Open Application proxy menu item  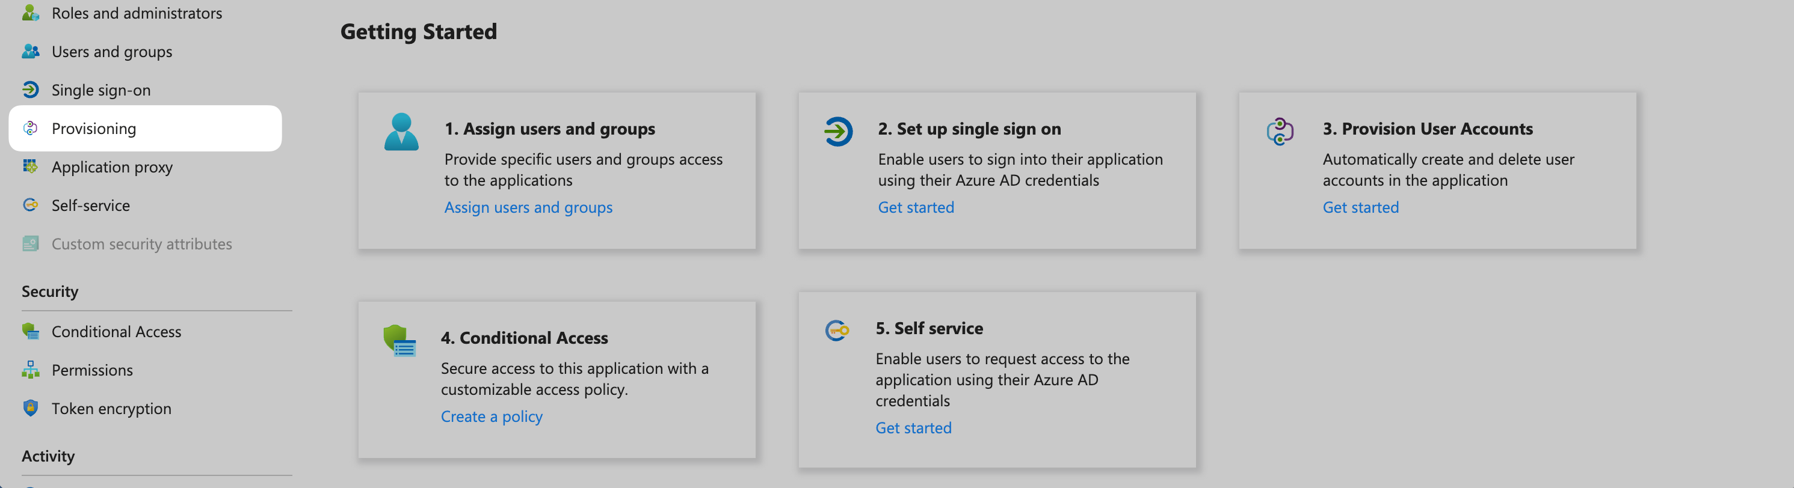point(111,167)
